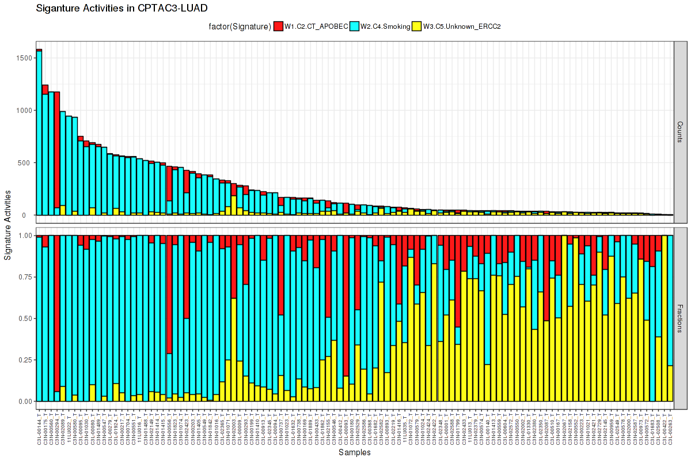Click the Samples x-axis title

point(355,453)
